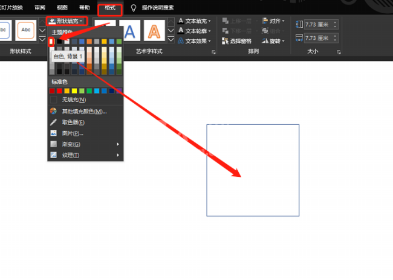The image size is (393, 280).
Task: Open the 对齐 align dropdown
Action: pyautogui.click(x=273, y=21)
